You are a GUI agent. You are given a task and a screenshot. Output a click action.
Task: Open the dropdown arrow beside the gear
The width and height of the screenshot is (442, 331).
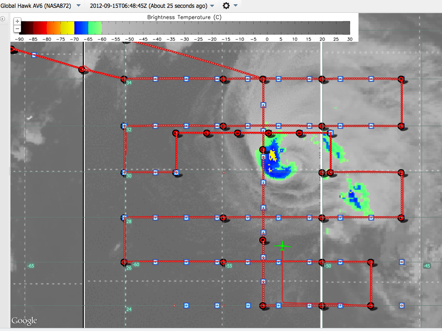235,6
